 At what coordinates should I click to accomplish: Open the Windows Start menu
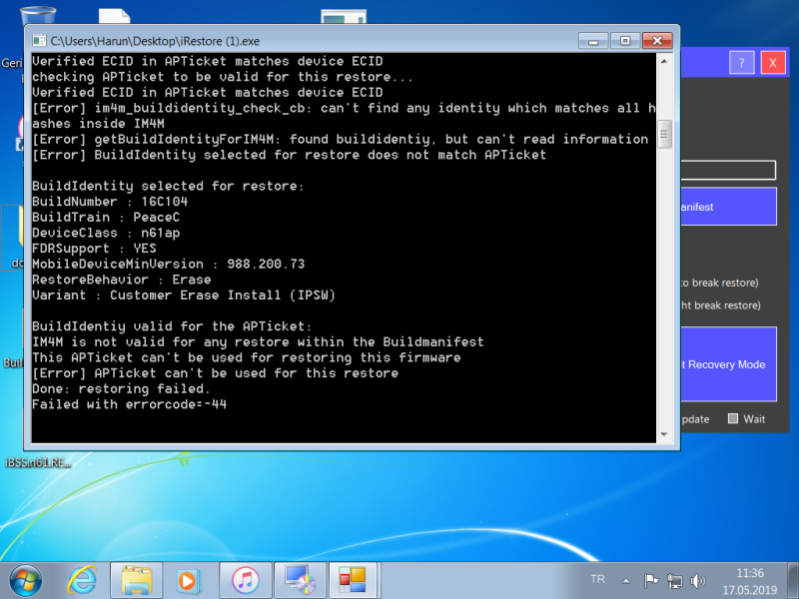(25, 579)
